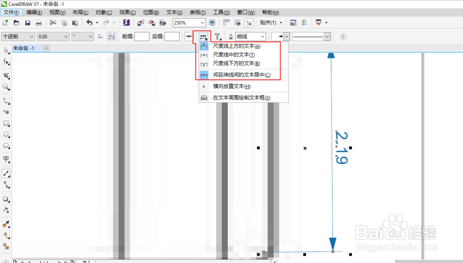Choose 横向放置文本 menu entry
Image resolution: width=463 pixels, height=263 pixels.
(244, 86)
